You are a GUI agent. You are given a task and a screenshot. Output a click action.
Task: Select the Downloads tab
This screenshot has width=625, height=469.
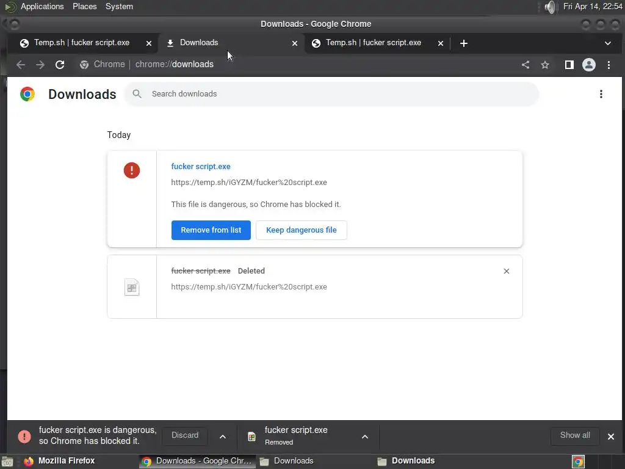(x=231, y=43)
